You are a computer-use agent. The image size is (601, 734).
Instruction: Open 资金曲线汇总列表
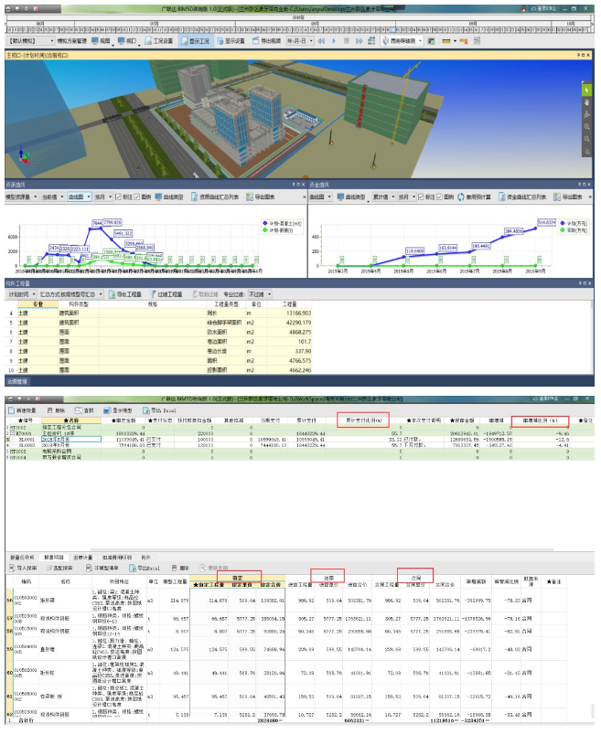tap(522, 197)
